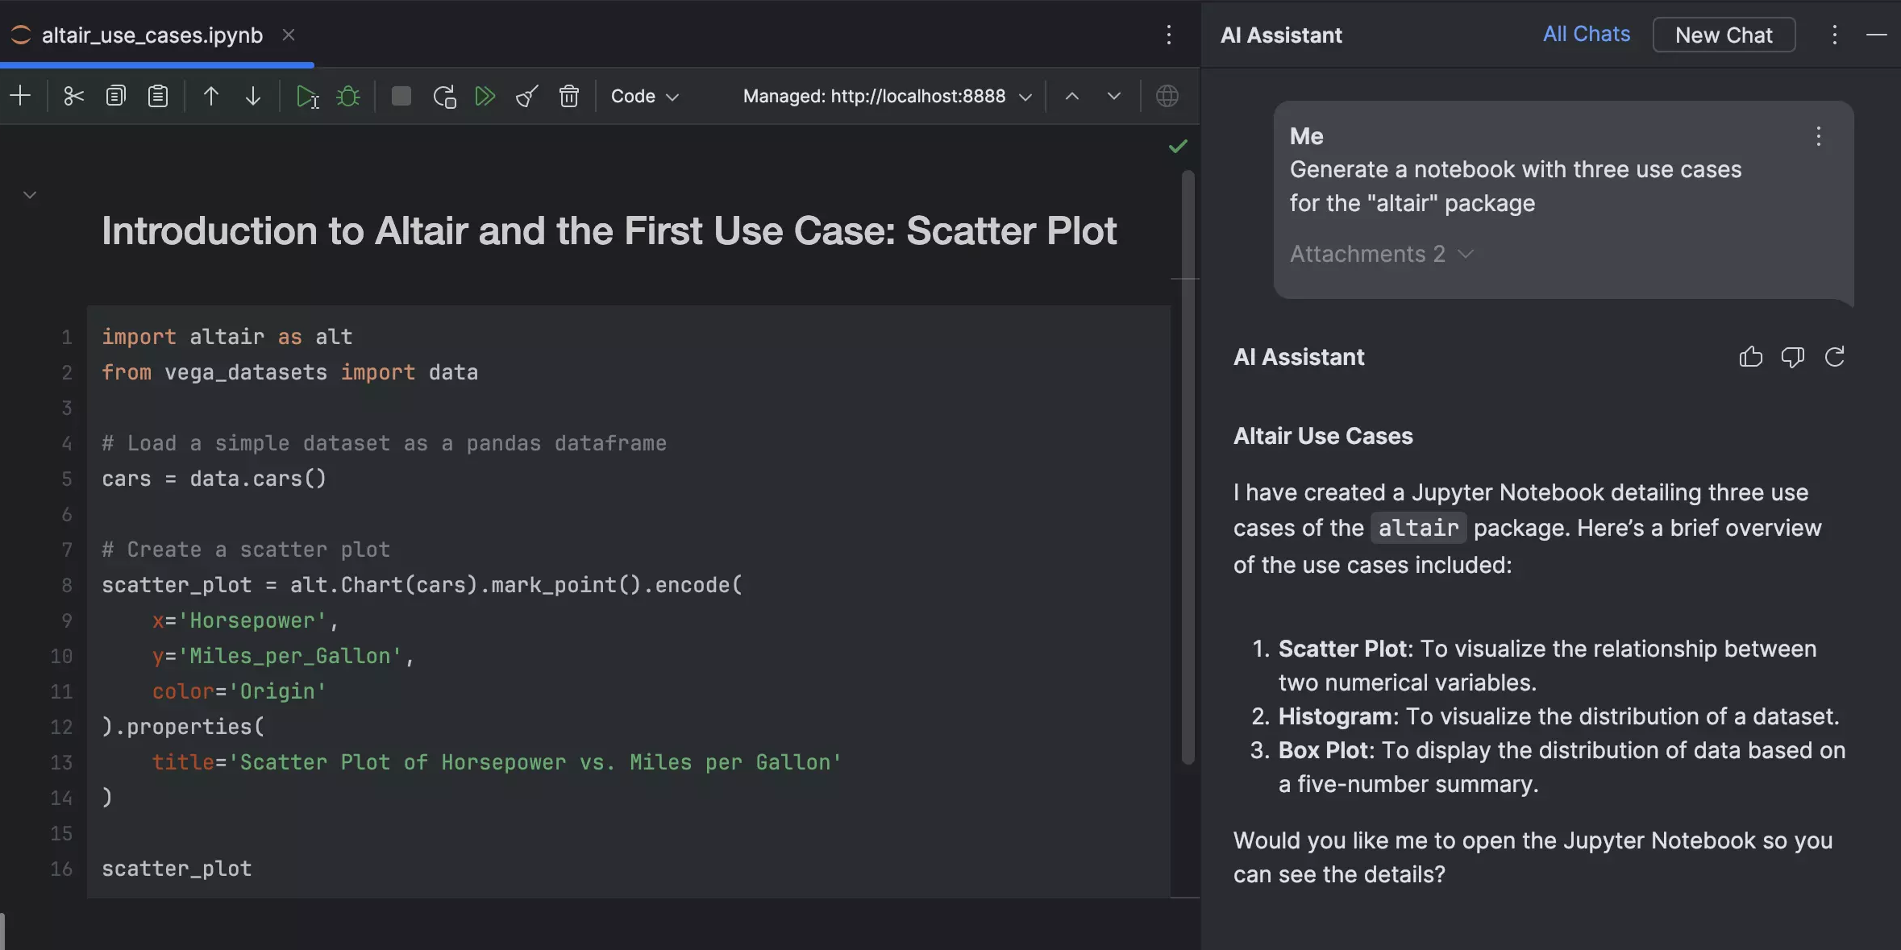The height and width of the screenshot is (950, 1901).
Task: Click the 'cars = data.cars()' code line
Action: point(214,479)
